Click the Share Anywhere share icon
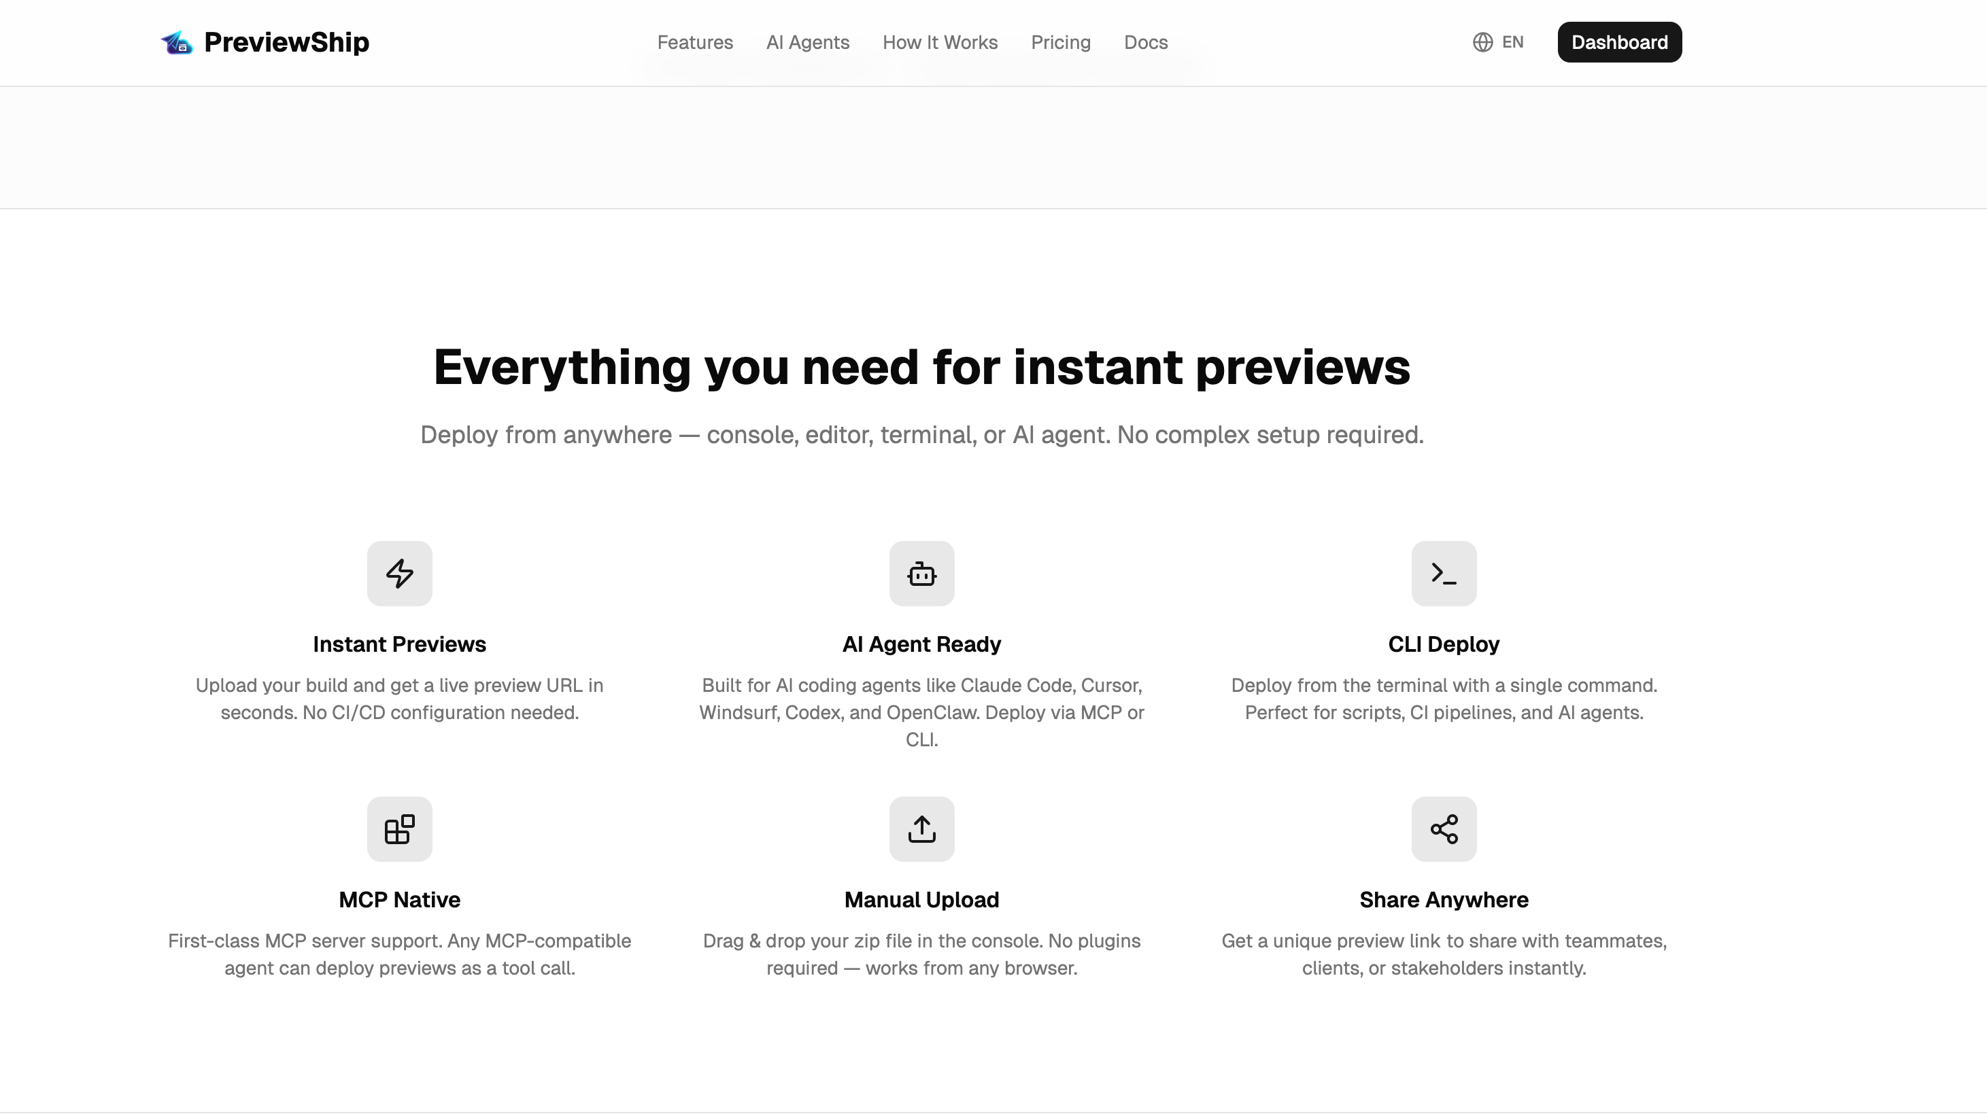 pos(1443,829)
